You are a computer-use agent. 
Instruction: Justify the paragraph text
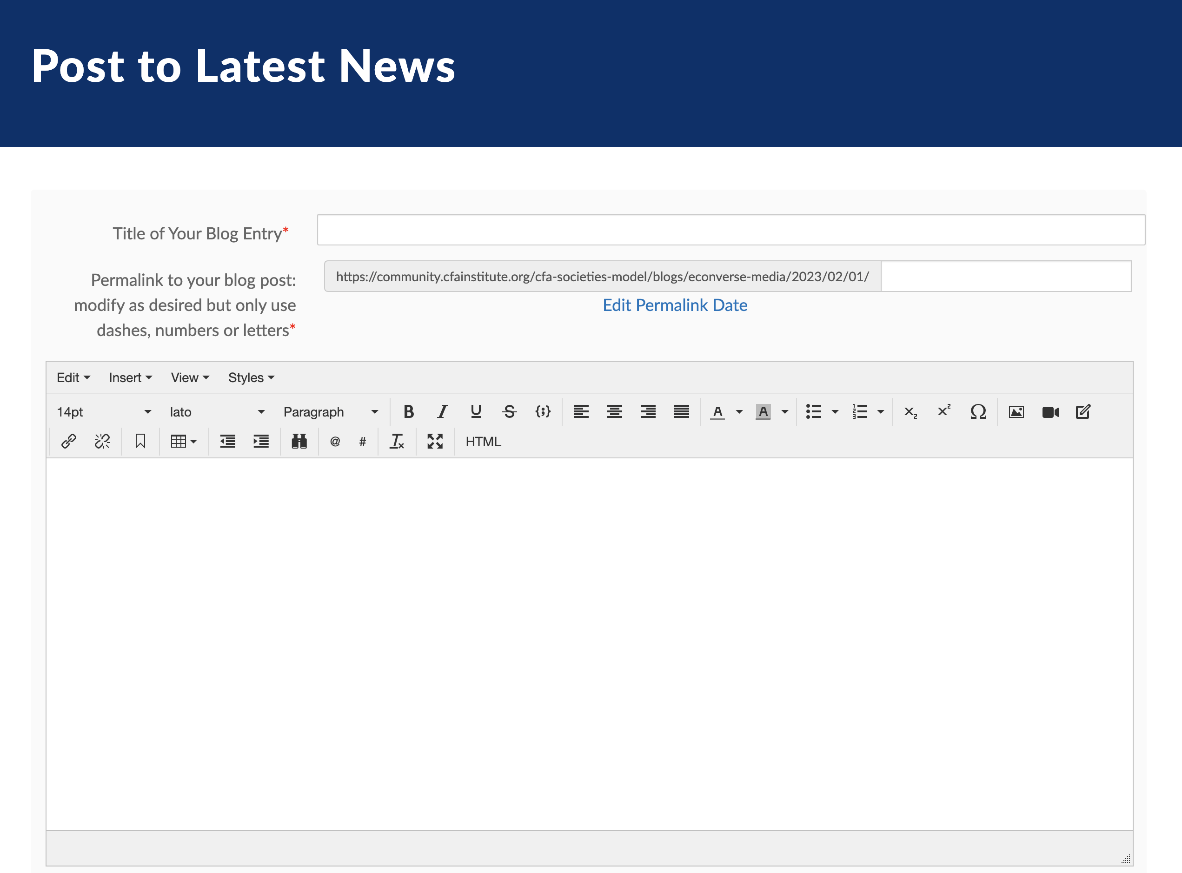point(681,412)
